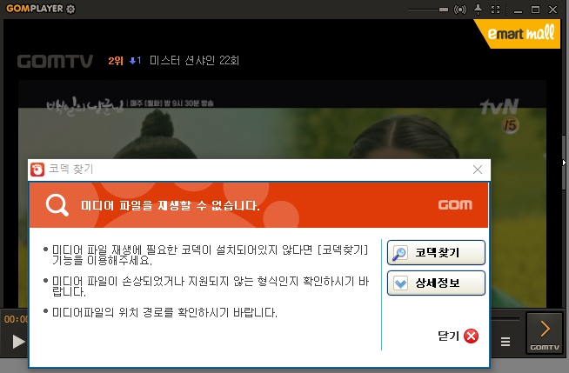Open the playlist hamburger icon
569x373 pixels.
[505, 342]
